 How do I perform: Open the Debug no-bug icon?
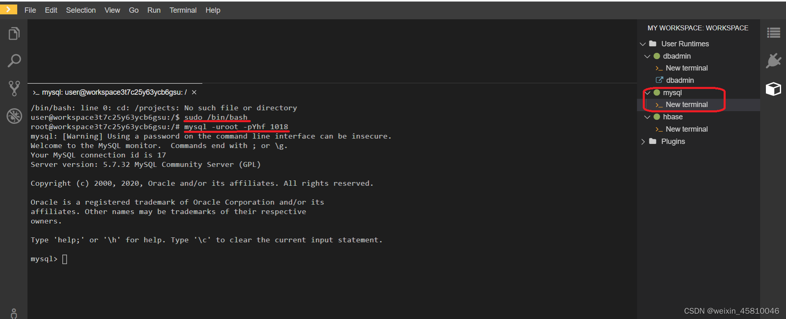pyautogui.click(x=14, y=116)
